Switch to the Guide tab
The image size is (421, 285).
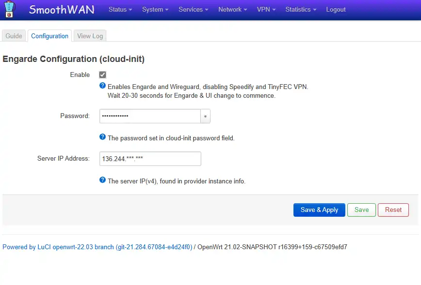(14, 36)
